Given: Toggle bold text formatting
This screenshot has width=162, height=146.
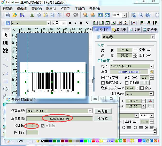Looking at the screenshot, I should point(70,23).
